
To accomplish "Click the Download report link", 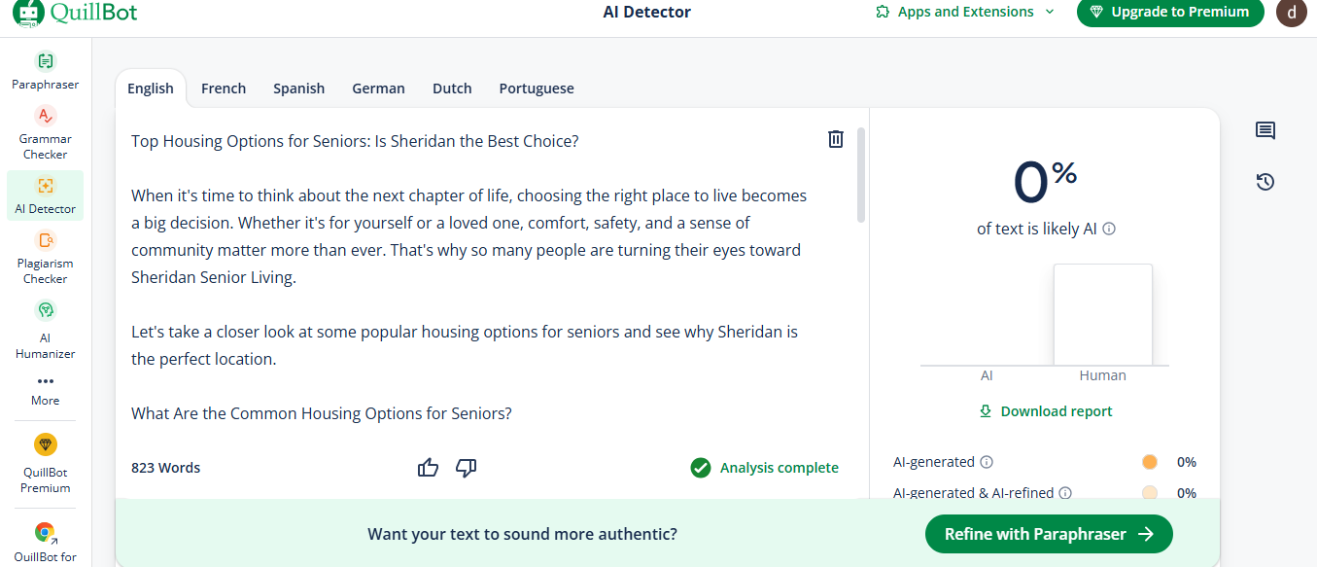I will tap(1046, 411).
